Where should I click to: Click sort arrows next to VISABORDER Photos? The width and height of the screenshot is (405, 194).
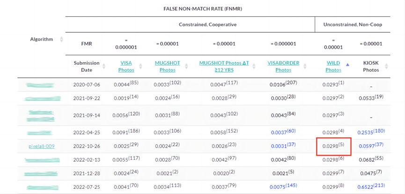306,67
